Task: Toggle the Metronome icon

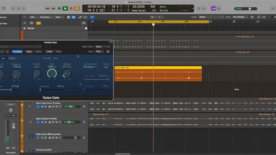Action: pyautogui.click(x=219, y=9)
